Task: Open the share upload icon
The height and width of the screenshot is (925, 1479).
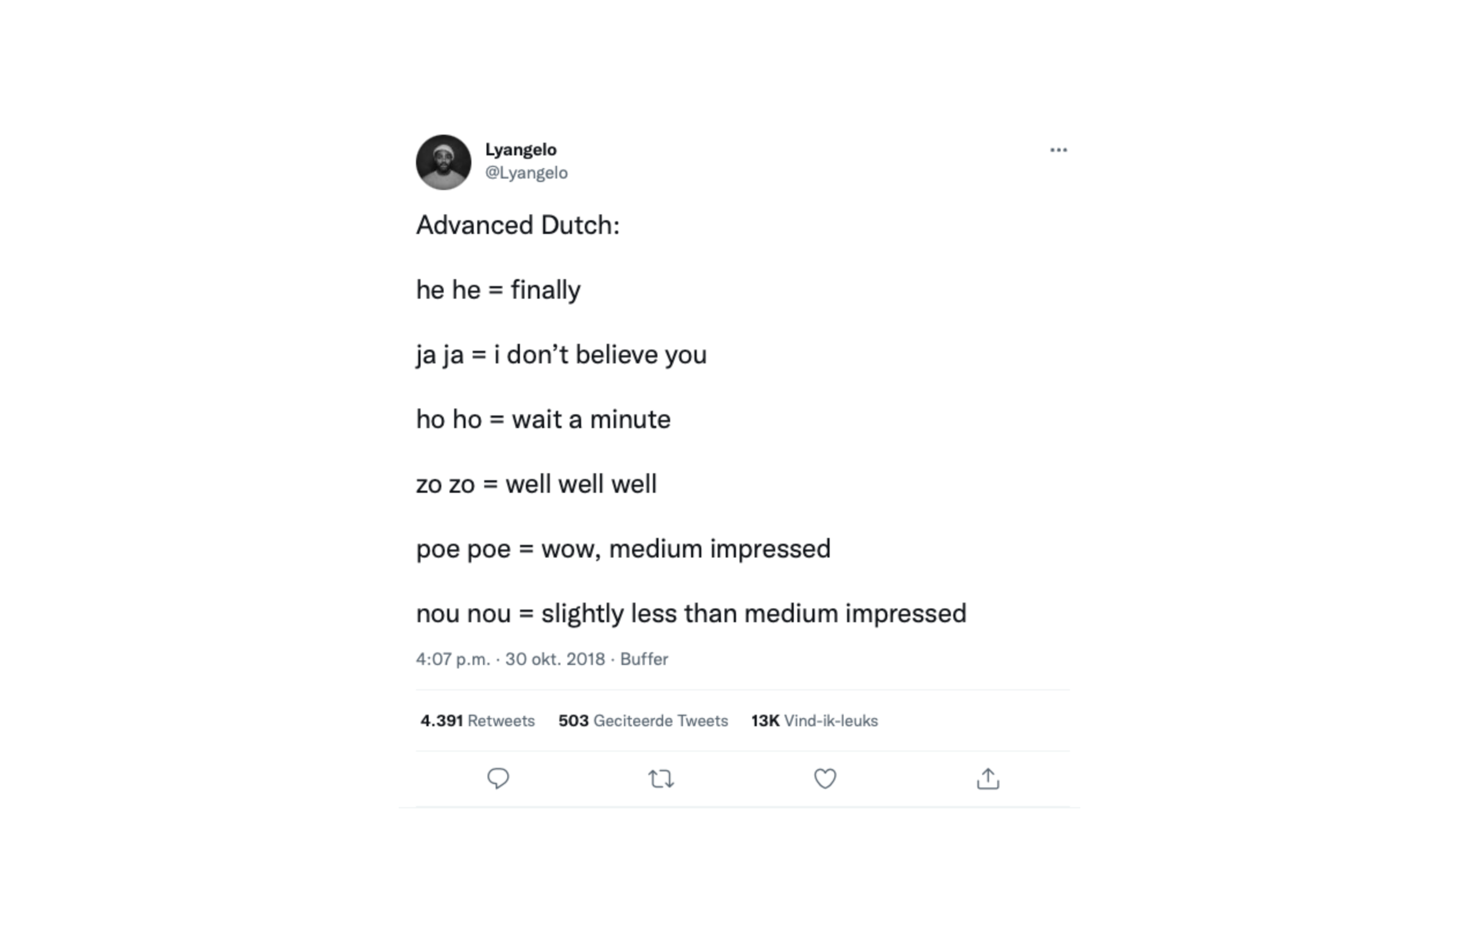Action: (988, 778)
